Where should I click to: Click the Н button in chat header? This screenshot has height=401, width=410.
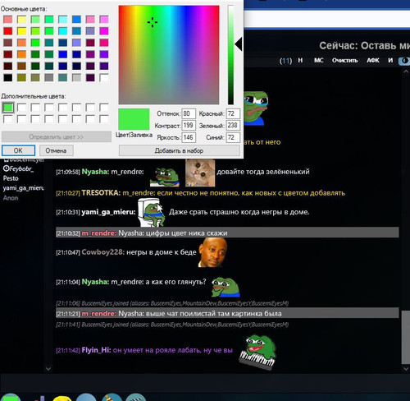click(300, 61)
